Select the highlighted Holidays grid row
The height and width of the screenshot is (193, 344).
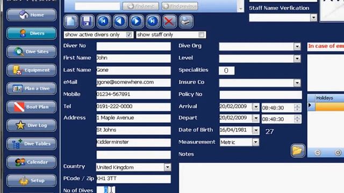pos(329,107)
